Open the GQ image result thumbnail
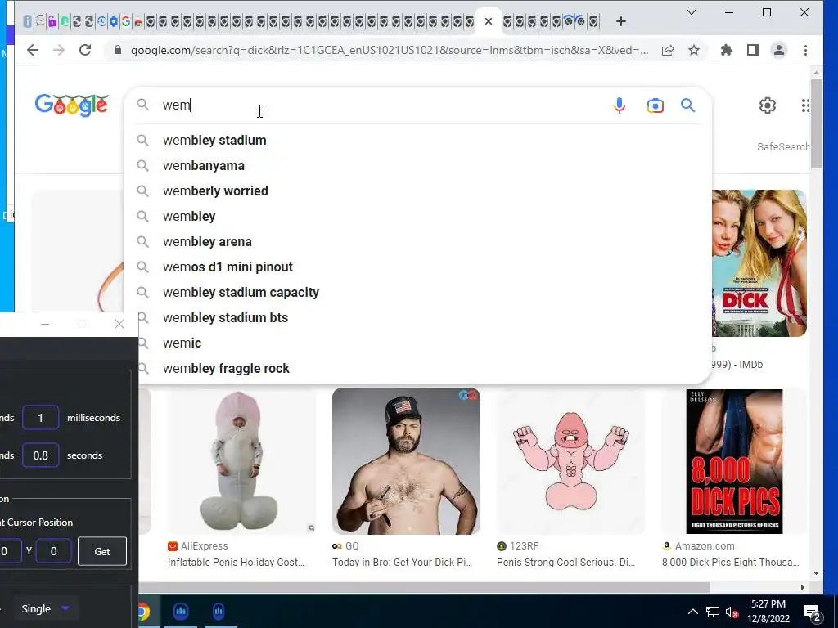 [406, 461]
